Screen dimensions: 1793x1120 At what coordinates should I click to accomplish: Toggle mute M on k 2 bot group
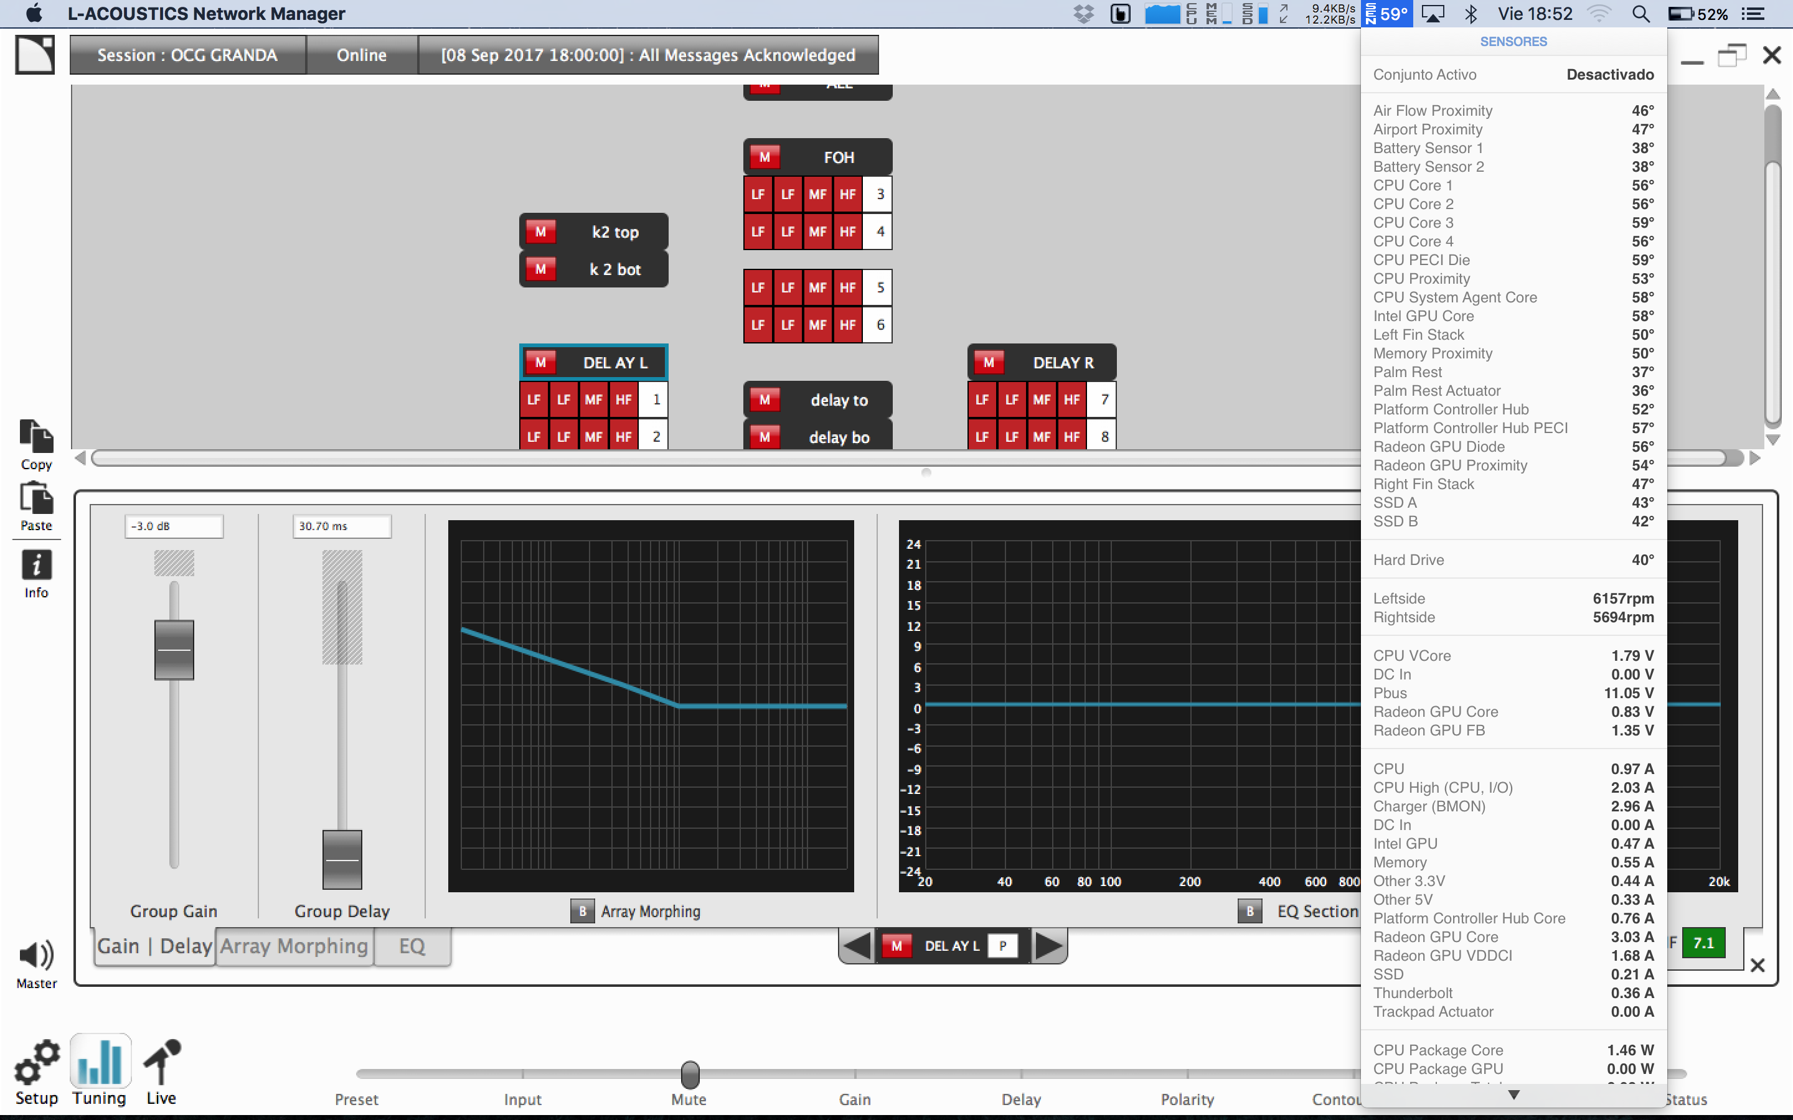coord(541,269)
